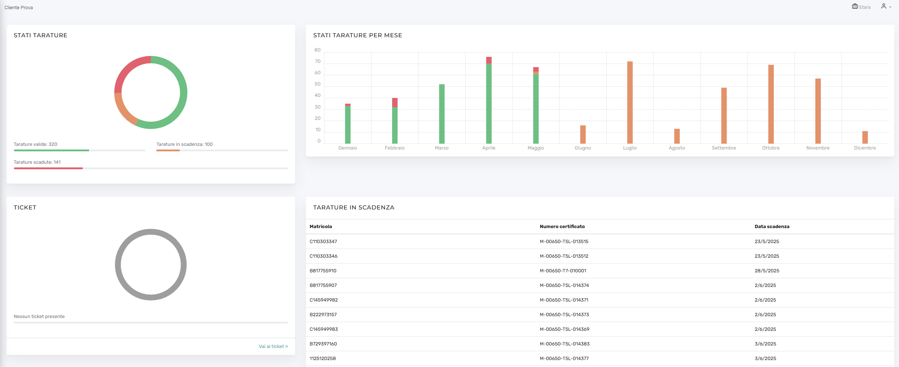
Task: Sort table by Matricola column header
Action: click(321, 226)
